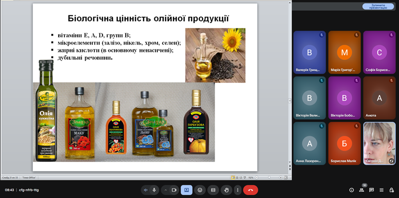399x198 pixels.
Task: Toggle the camera on or off
Action: [x=174, y=190]
